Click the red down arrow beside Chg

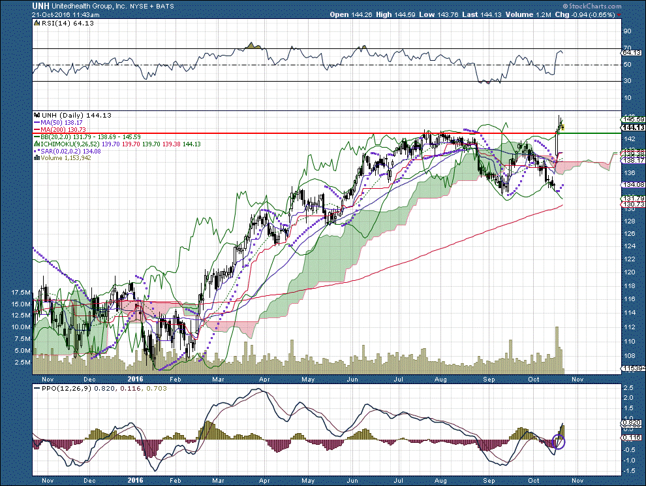pos(619,15)
